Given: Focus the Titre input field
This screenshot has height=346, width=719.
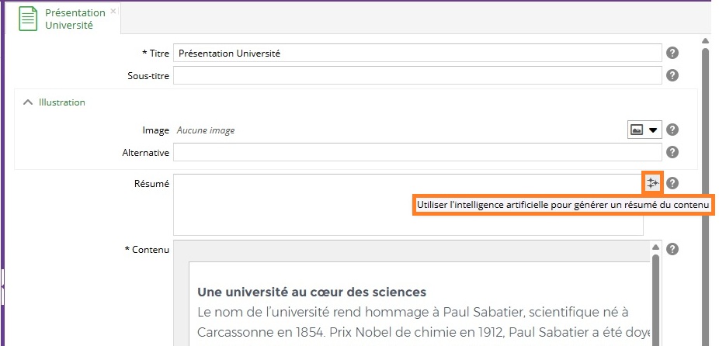Looking at the screenshot, I should coord(417,54).
